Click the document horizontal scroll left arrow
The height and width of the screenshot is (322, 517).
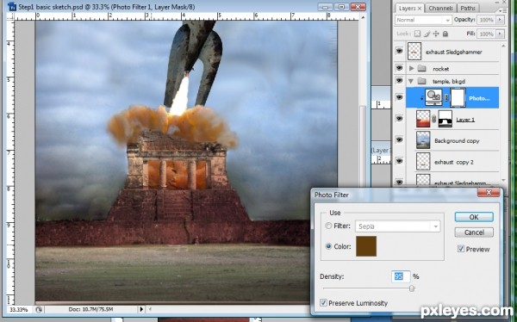coord(150,309)
